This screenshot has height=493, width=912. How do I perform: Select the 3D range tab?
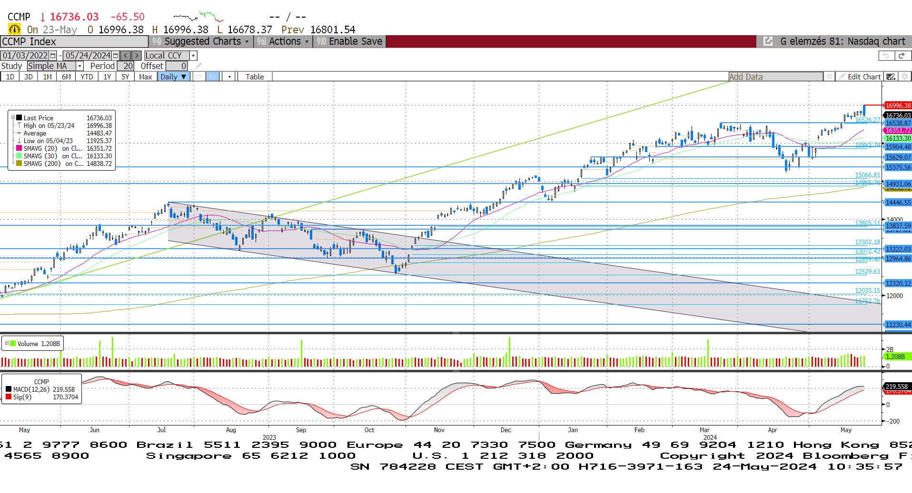[28, 77]
